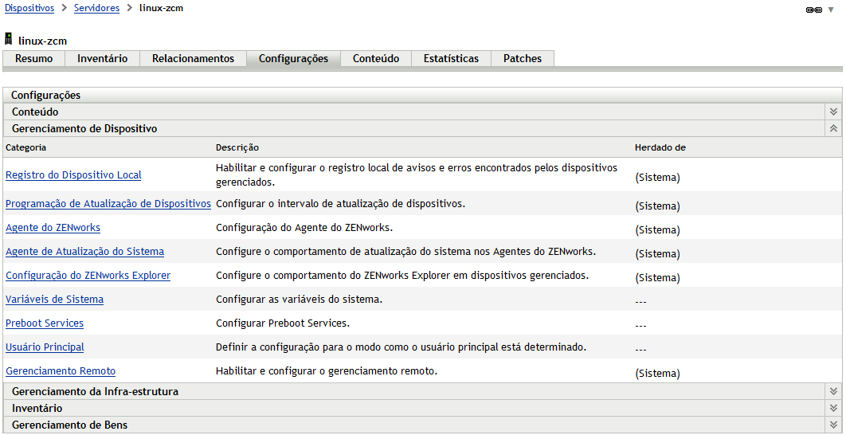Screen dimensions: 846x435
Task: Click description about ZENworks Explorer em dispositivos gerenciados
Action: [402, 275]
